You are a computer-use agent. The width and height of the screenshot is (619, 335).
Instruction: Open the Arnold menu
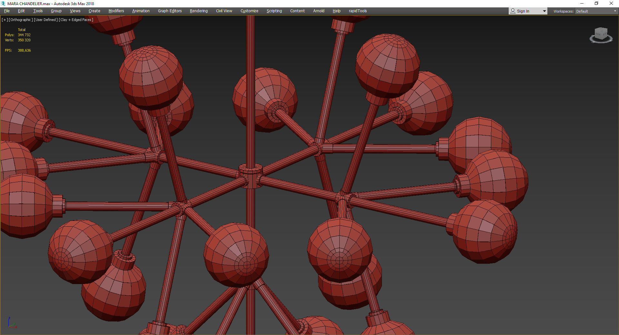[x=319, y=11]
